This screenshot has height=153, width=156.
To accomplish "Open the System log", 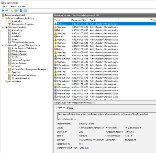I will [15, 39].
